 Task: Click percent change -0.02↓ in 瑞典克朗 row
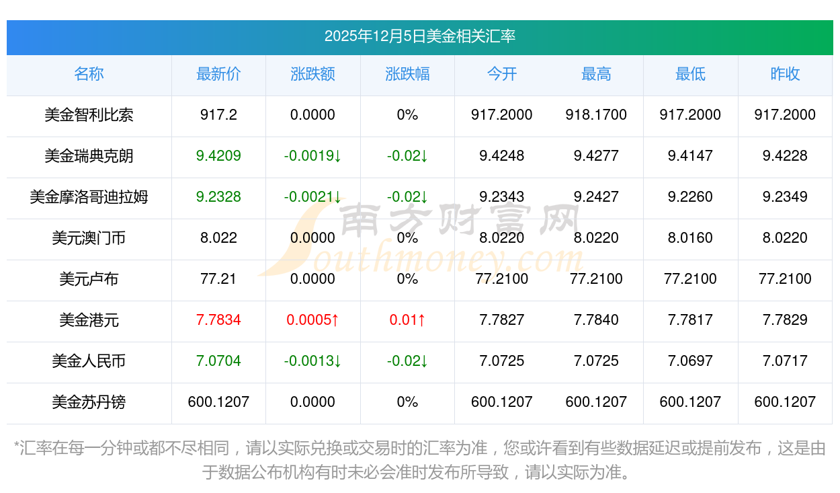[407, 156]
